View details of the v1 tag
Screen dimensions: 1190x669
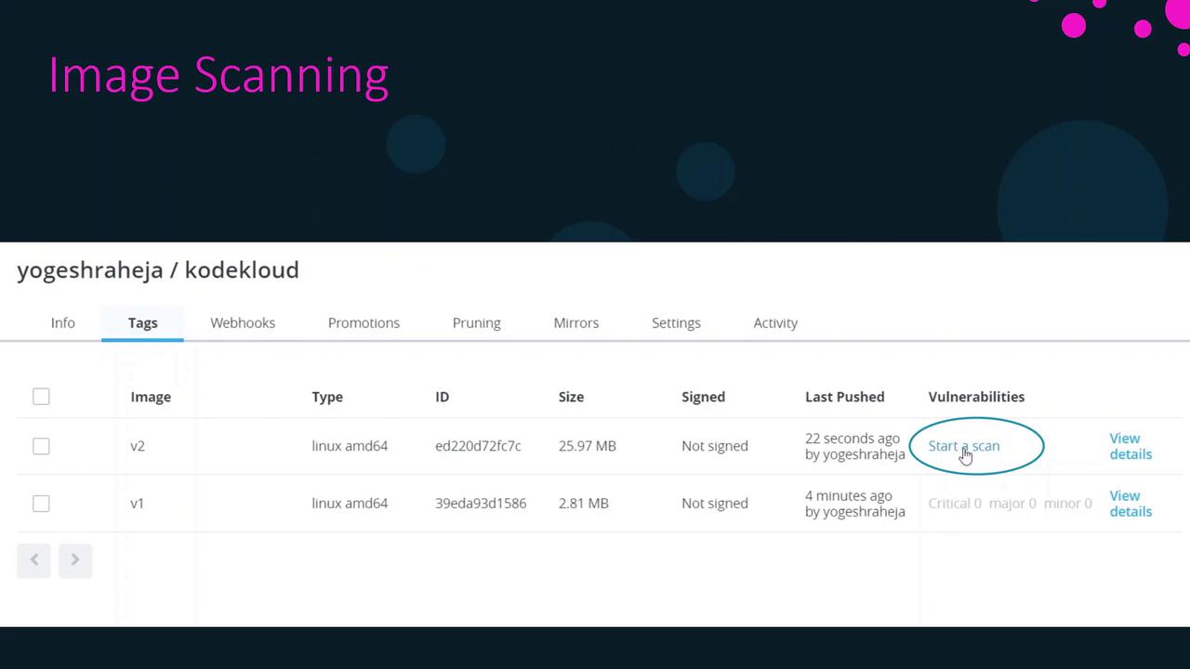coord(1130,504)
